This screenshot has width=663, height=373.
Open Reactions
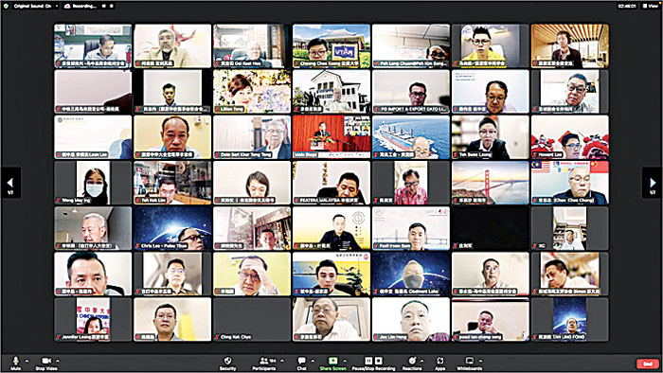click(x=412, y=363)
